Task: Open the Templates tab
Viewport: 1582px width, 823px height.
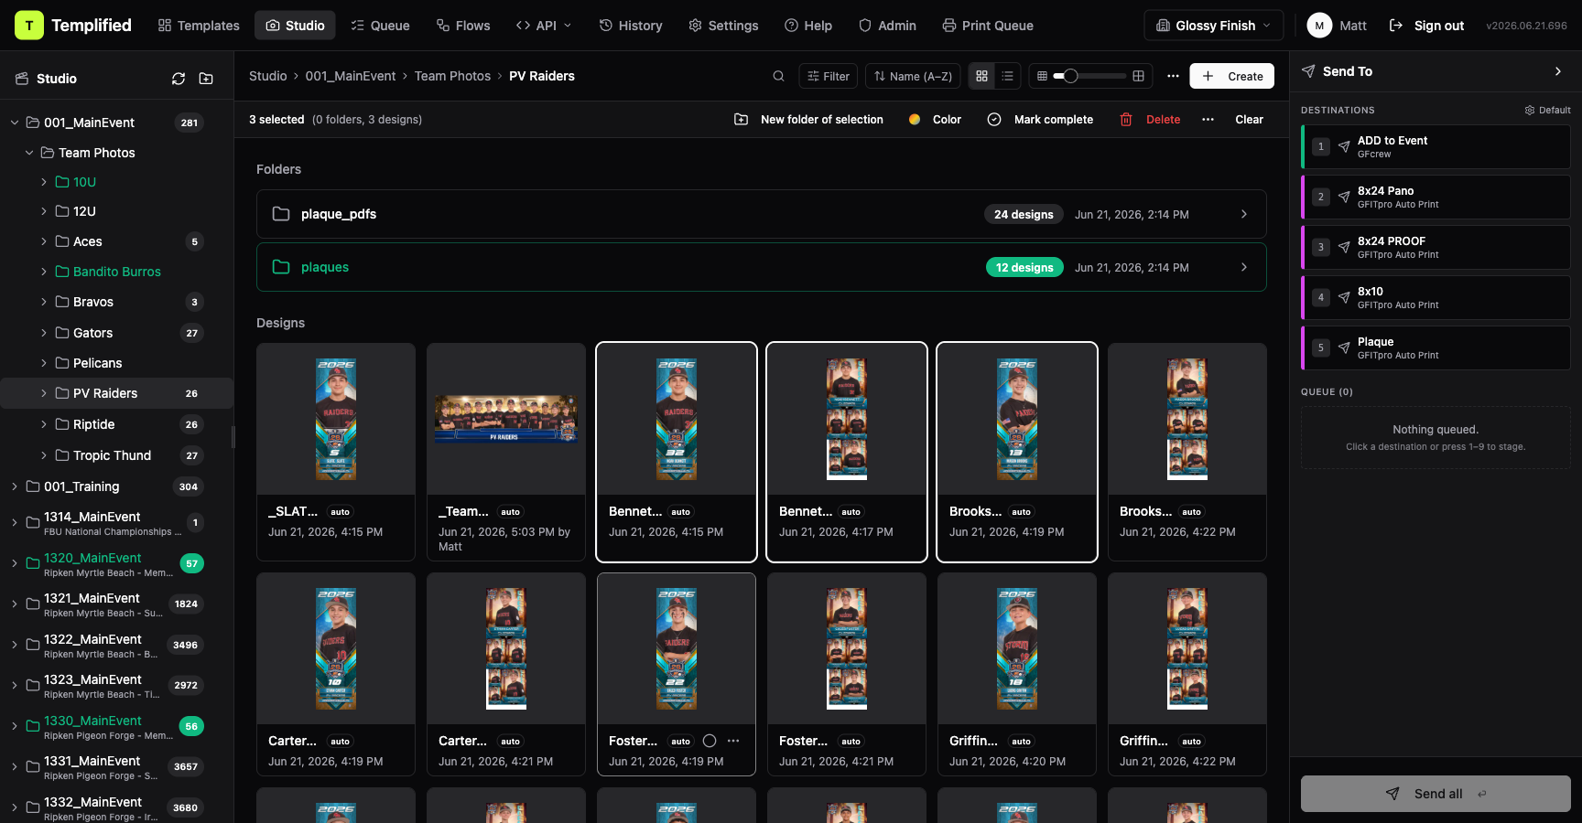Action: pos(199,26)
